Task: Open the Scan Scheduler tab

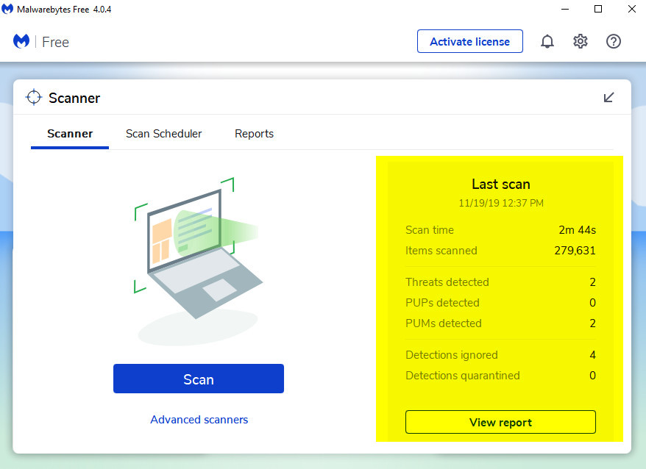Action: [x=163, y=134]
